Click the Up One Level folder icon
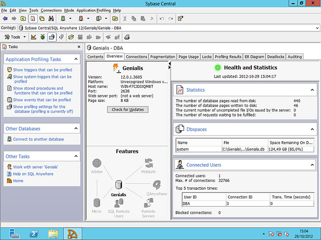This screenshot has width=321, height=240. click(23, 19)
